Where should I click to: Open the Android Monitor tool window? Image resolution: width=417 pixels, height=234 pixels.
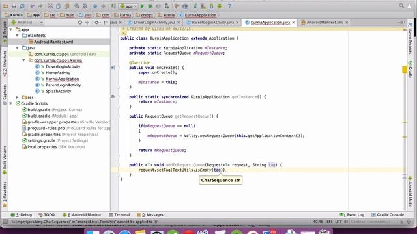click(81, 215)
